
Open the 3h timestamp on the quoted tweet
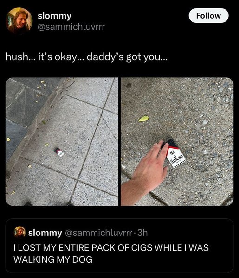coord(143,233)
